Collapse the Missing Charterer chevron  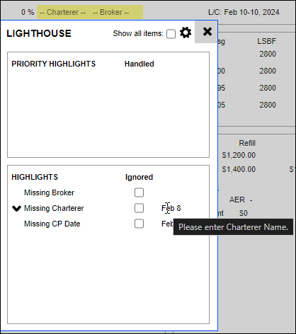[x=16, y=208]
